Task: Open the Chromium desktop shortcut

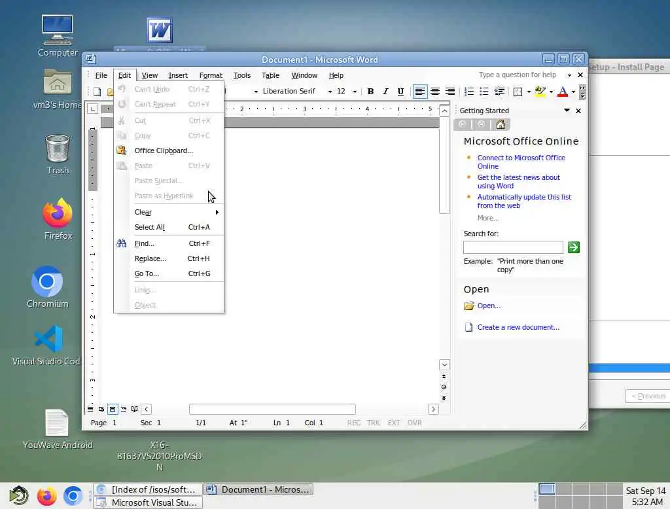Action: [47, 287]
